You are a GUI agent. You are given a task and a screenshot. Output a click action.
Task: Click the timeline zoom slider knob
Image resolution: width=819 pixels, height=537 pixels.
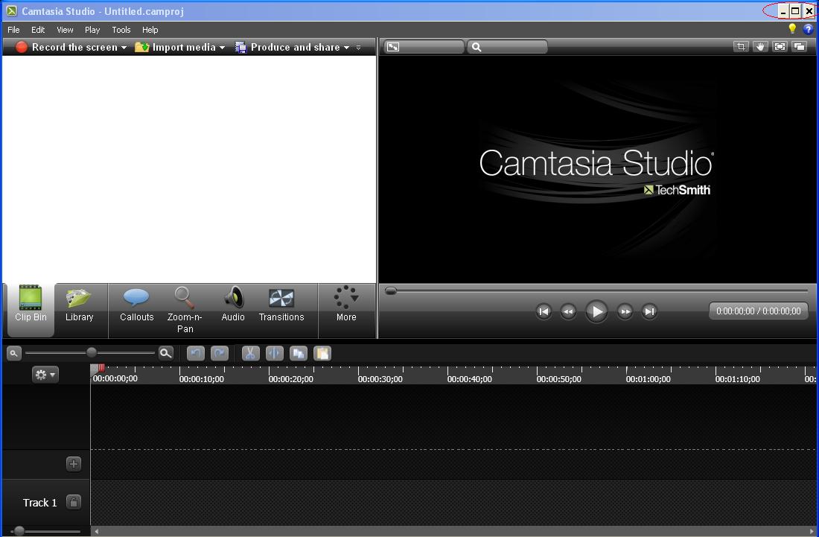[x=92, y=353]
